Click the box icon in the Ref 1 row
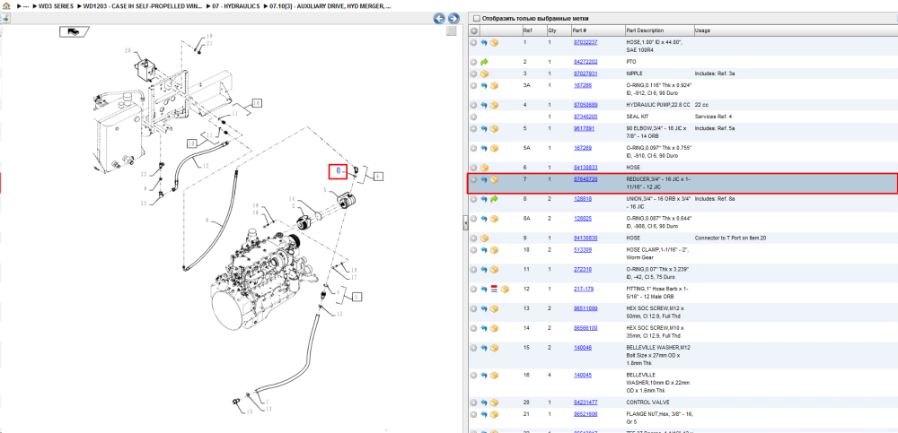 (494, 42)
